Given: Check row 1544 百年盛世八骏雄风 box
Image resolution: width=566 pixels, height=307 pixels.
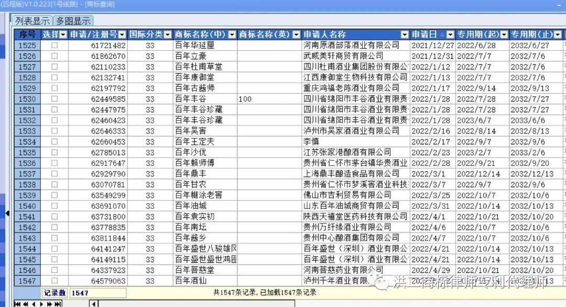Looking at the screenshot, I should (55, 248).
